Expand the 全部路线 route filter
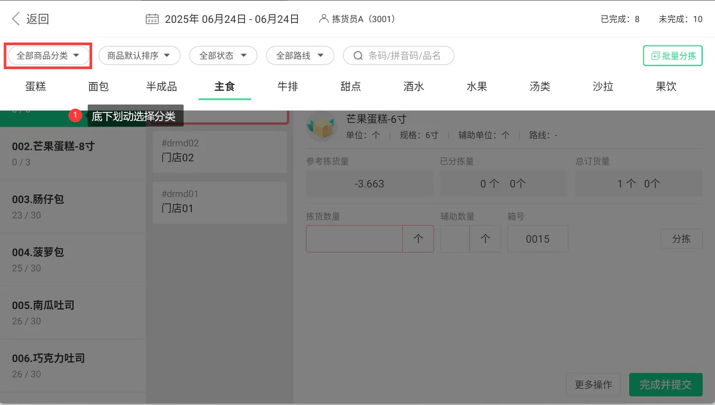715x405 pixels. [x=300, y=56]
